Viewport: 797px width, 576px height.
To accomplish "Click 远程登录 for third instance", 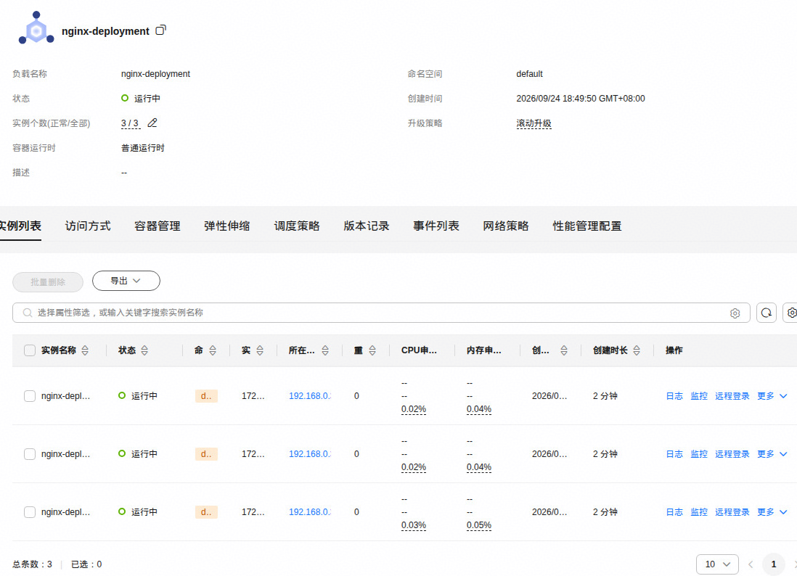I will [x=732, y=512].
